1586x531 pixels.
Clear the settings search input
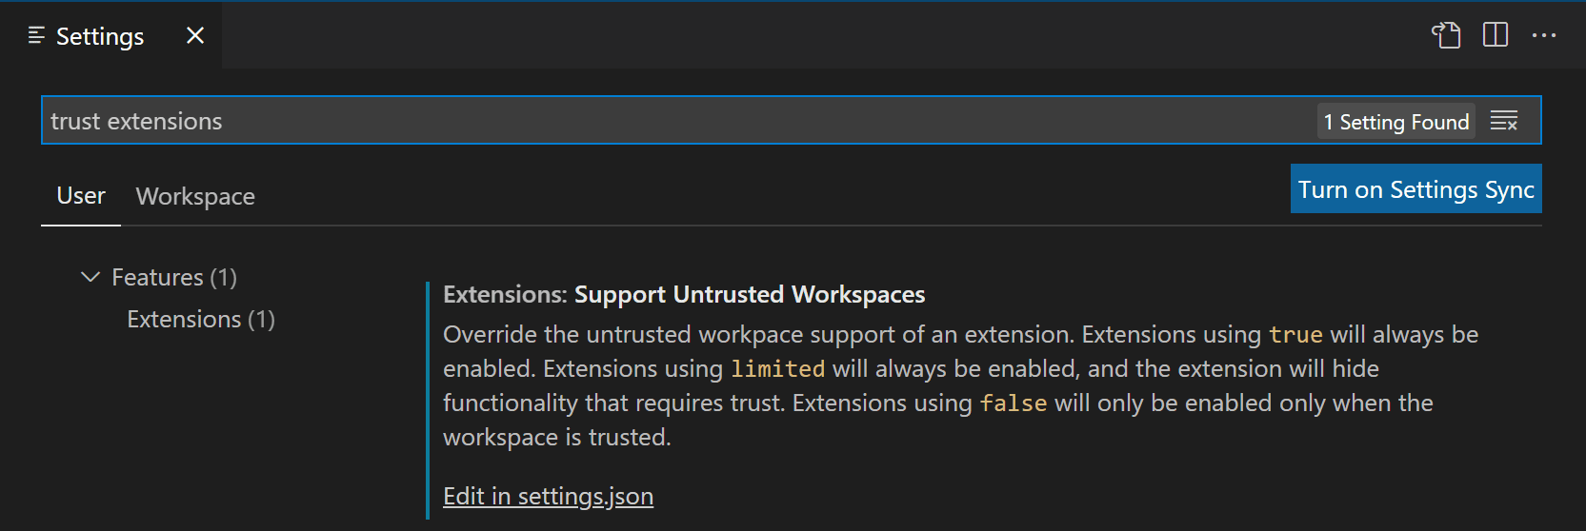coord(1504,121)
